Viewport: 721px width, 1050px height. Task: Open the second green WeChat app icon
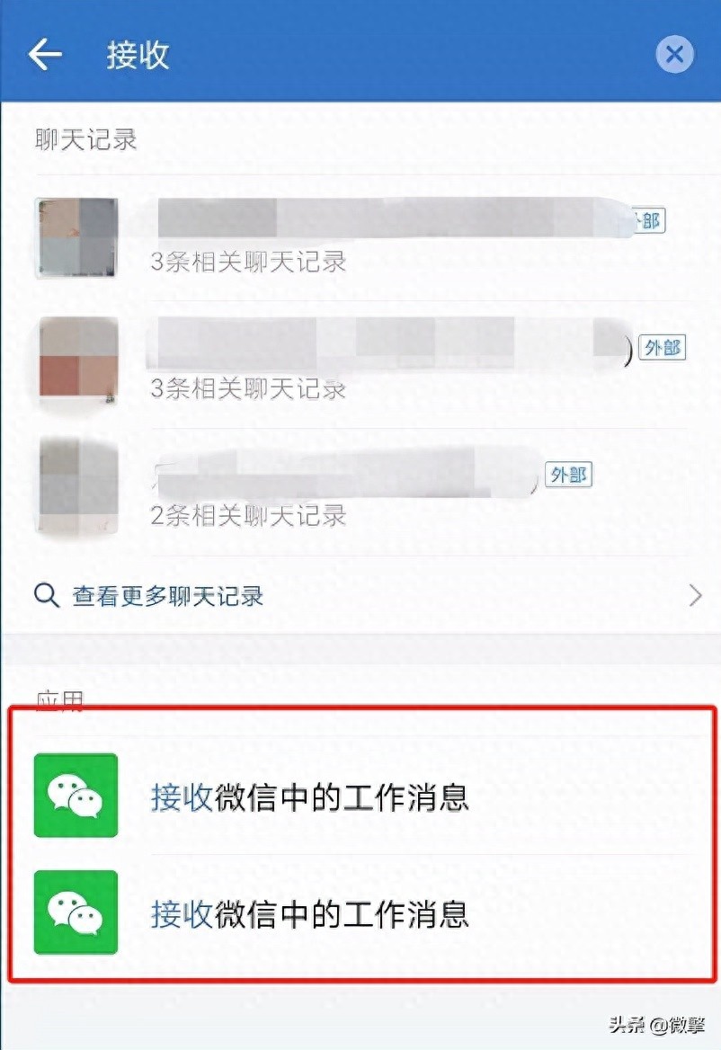click(76, 912)
